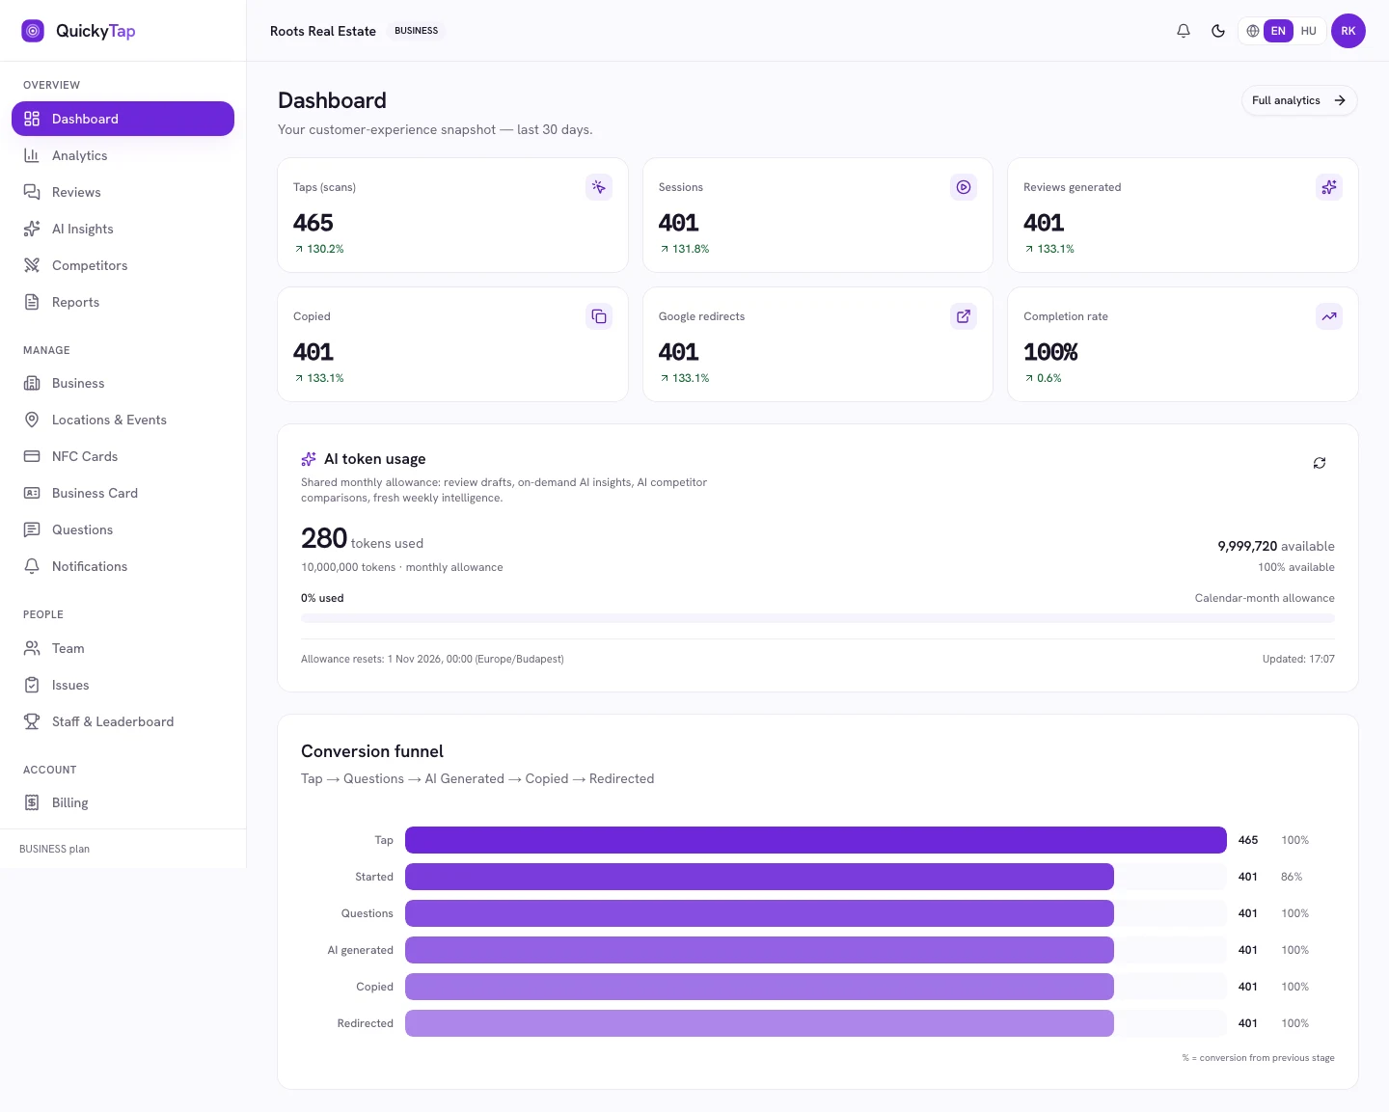
Task: Open notifications bell in header
Action: point(1184,31)
